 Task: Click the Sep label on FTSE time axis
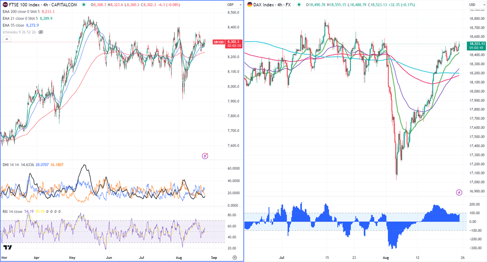(214, 258)
